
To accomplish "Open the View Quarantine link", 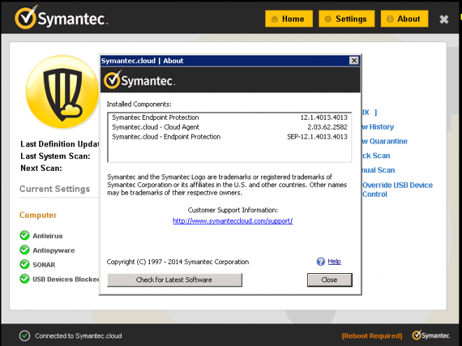I will click(385, 141).
